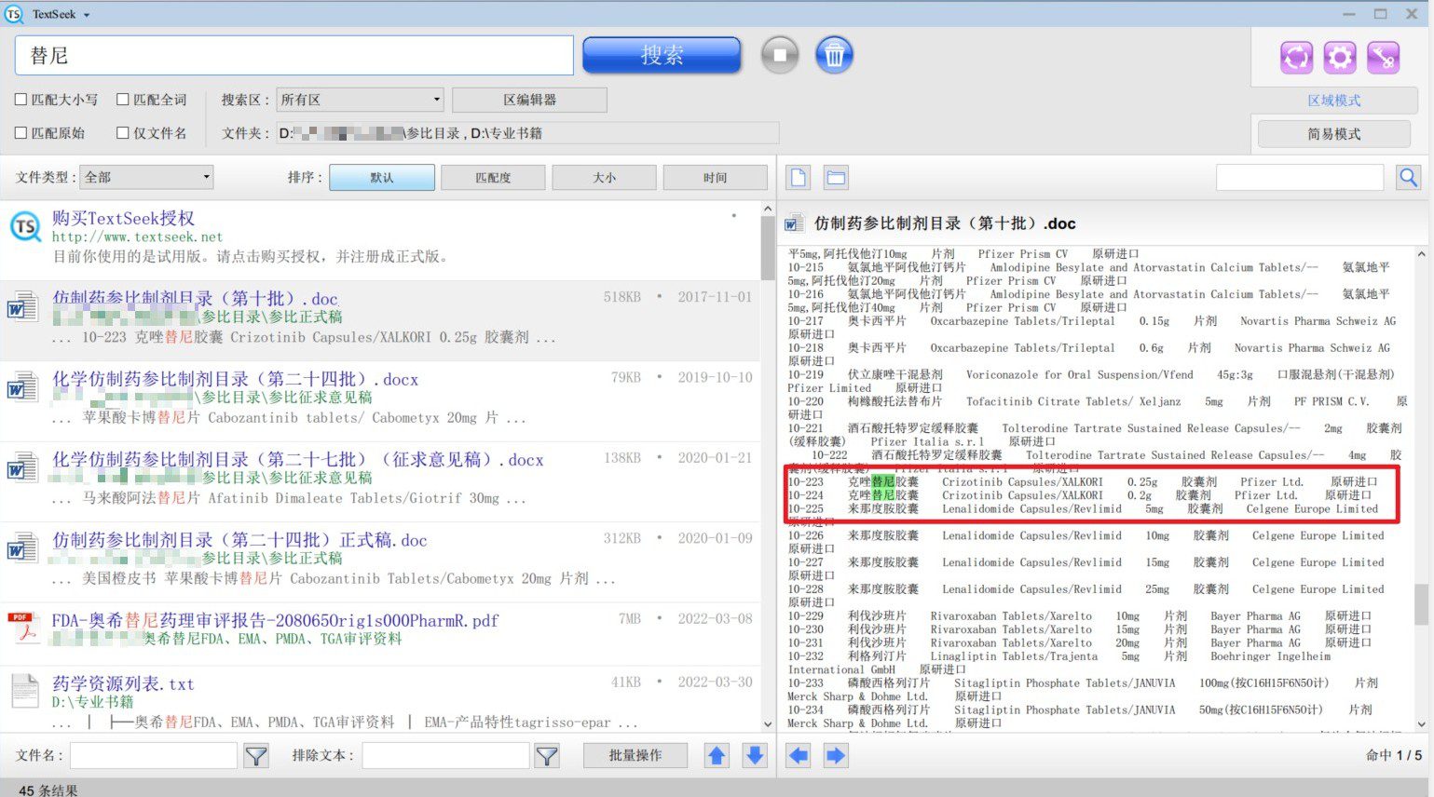
Task: Click text file icon of 药学资源列表.txt
Action: click(23, 692)
